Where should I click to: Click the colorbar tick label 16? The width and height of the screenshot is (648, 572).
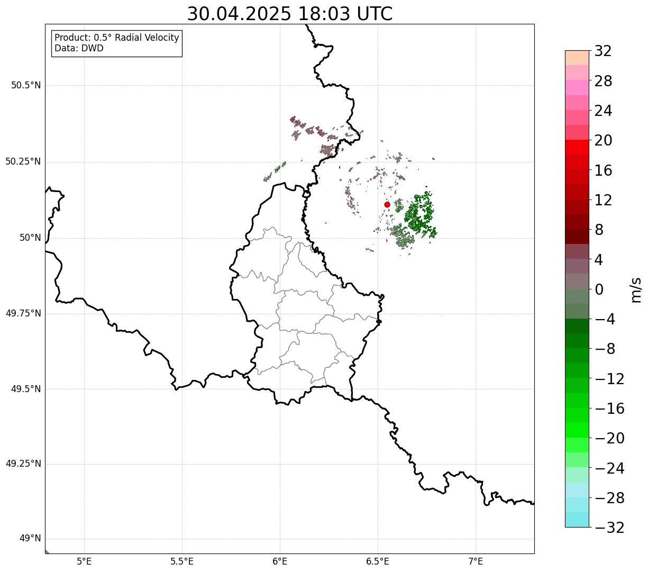[603, 170]
